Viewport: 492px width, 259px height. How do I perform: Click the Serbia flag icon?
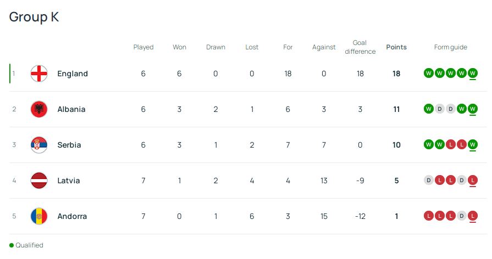(39, 145)
